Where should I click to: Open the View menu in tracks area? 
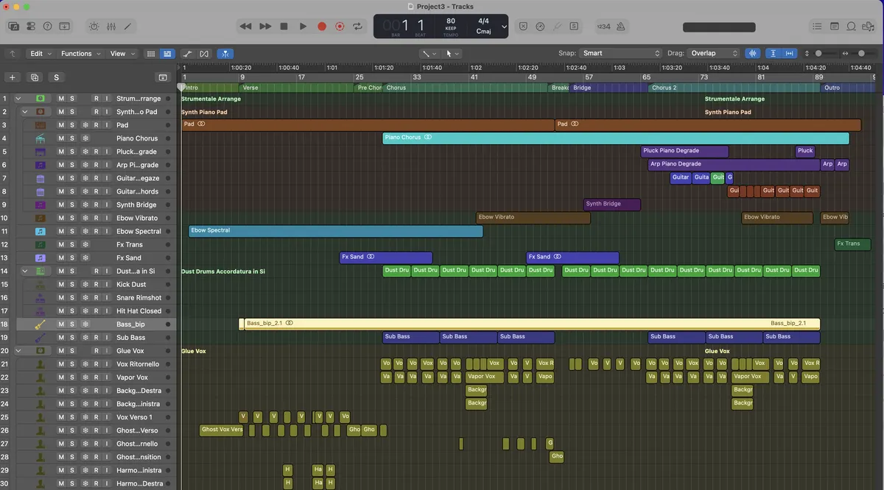pyautogui.click(x=122, y=54)
